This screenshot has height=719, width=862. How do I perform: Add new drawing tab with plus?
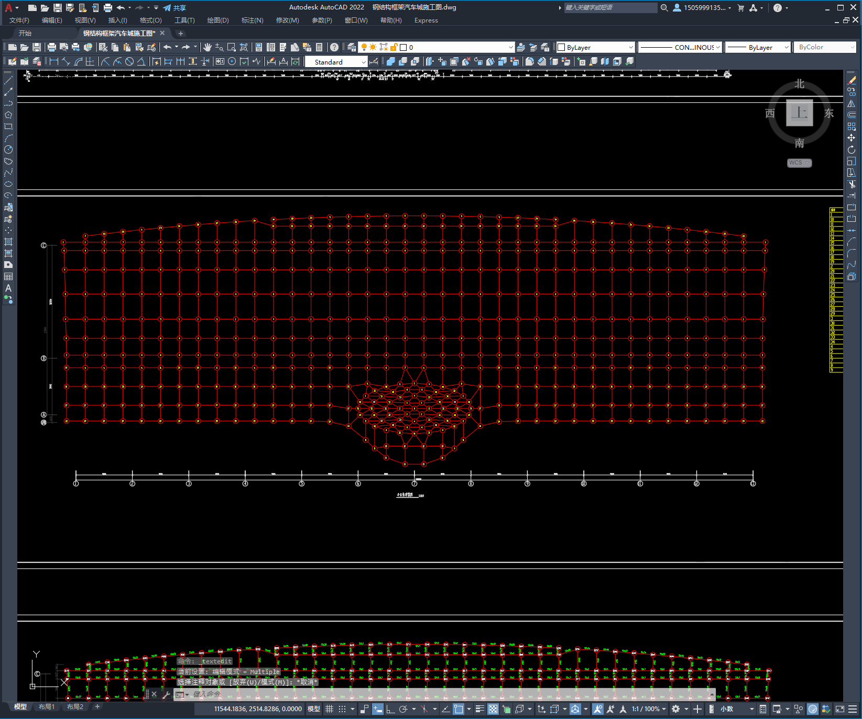click(x=181, y=33)
